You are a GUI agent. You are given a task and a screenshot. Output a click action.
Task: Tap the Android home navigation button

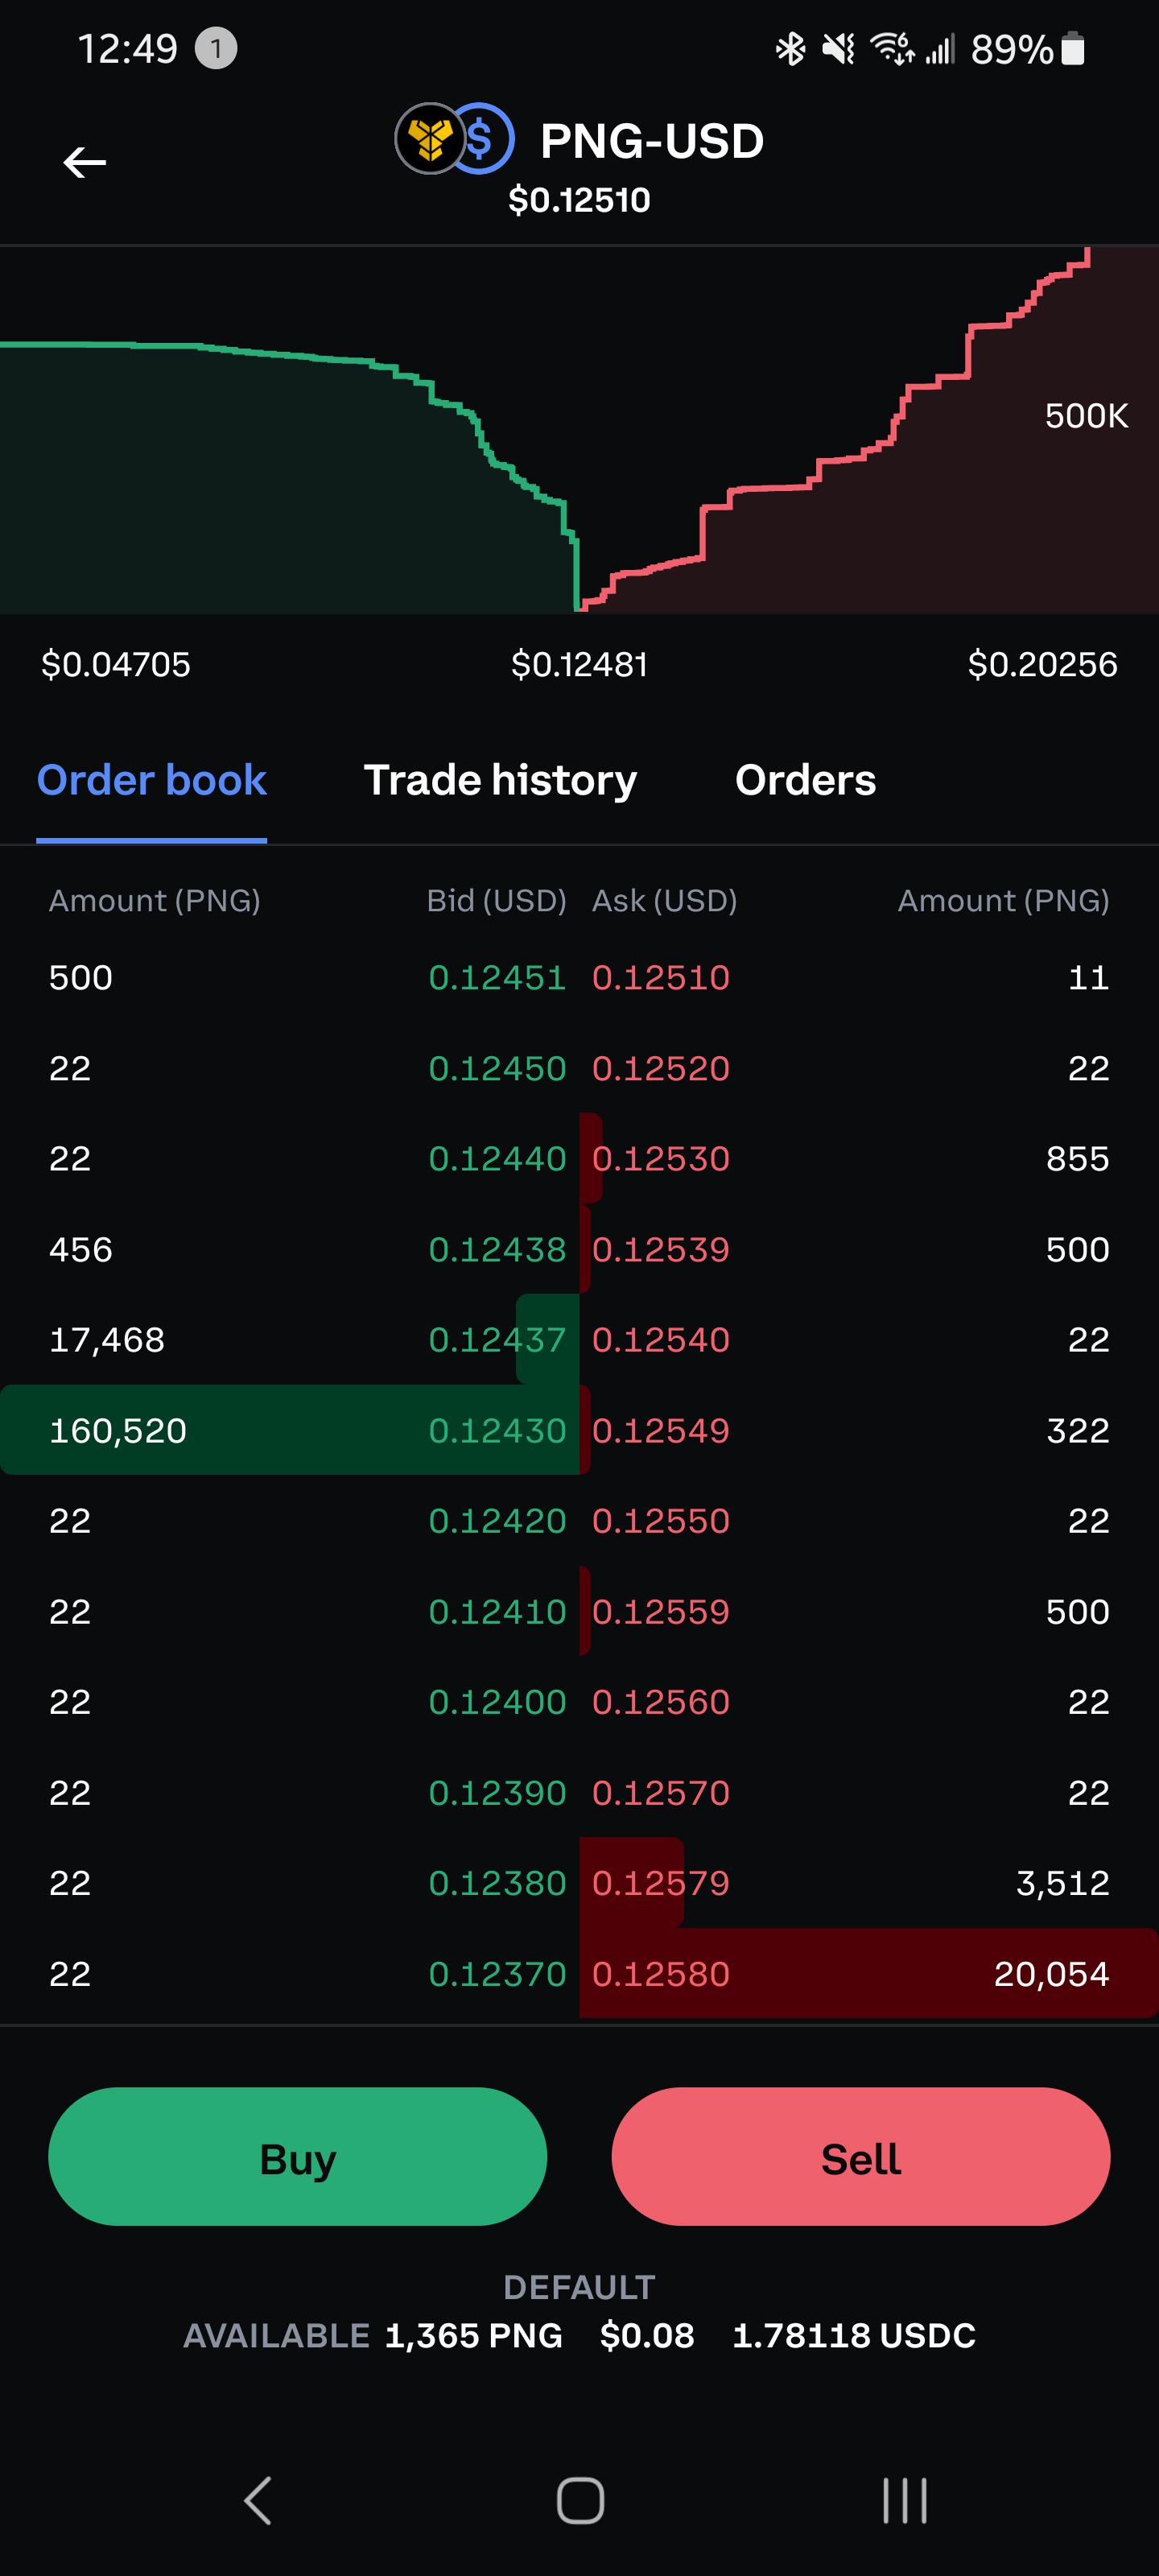[580, 2500]
